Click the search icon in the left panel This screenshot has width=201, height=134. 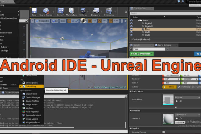point(26,21)
